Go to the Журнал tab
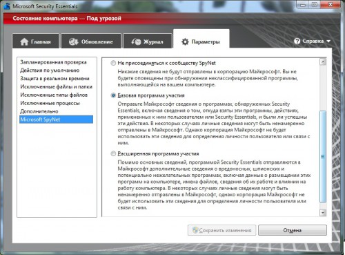 coord(148,41)
